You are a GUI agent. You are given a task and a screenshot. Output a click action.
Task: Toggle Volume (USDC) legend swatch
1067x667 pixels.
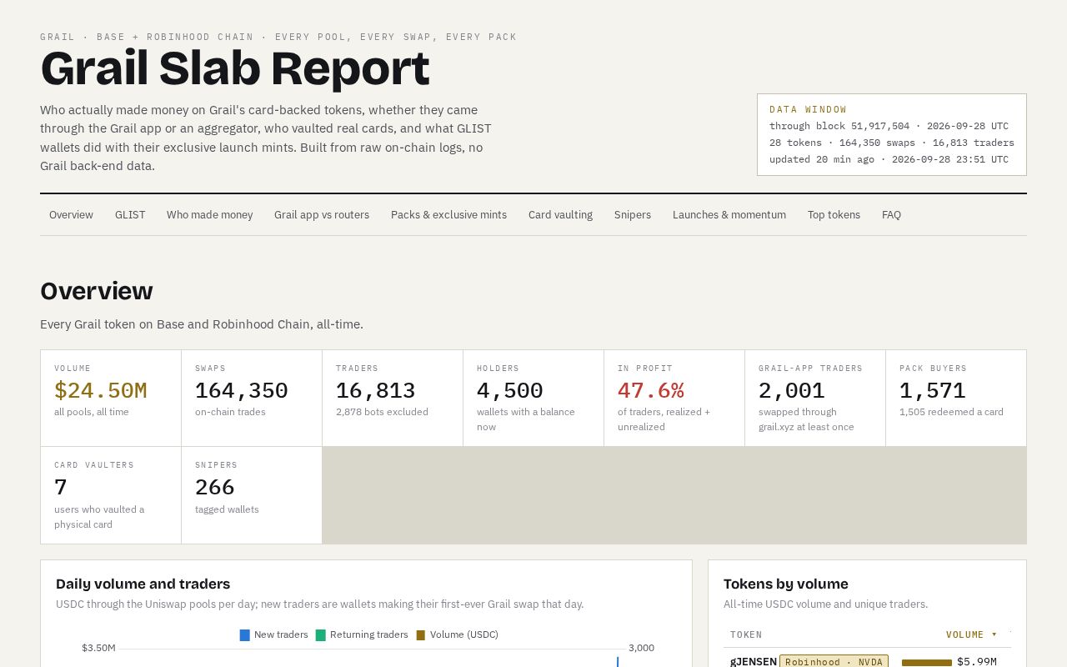[x=421, y=635]
